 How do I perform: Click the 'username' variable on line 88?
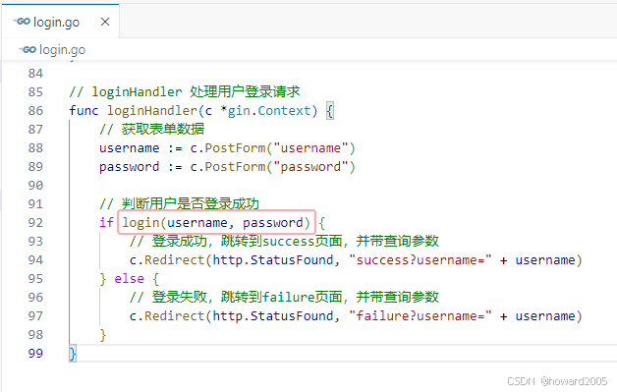(129, 148)
